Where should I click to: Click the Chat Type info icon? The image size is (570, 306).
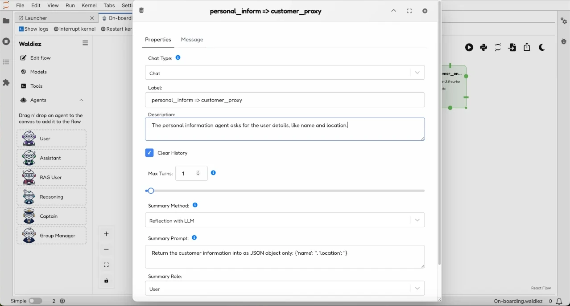pos(178,58)
